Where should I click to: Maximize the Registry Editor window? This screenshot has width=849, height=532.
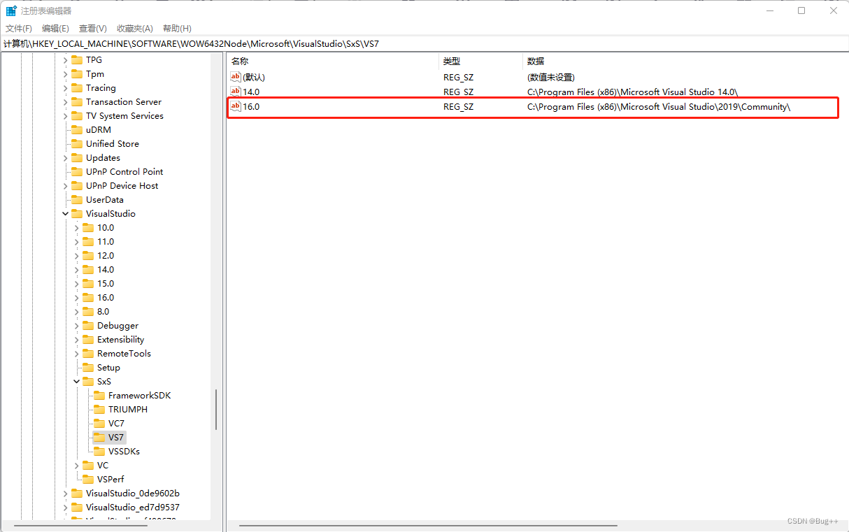(x=801, y=10)
